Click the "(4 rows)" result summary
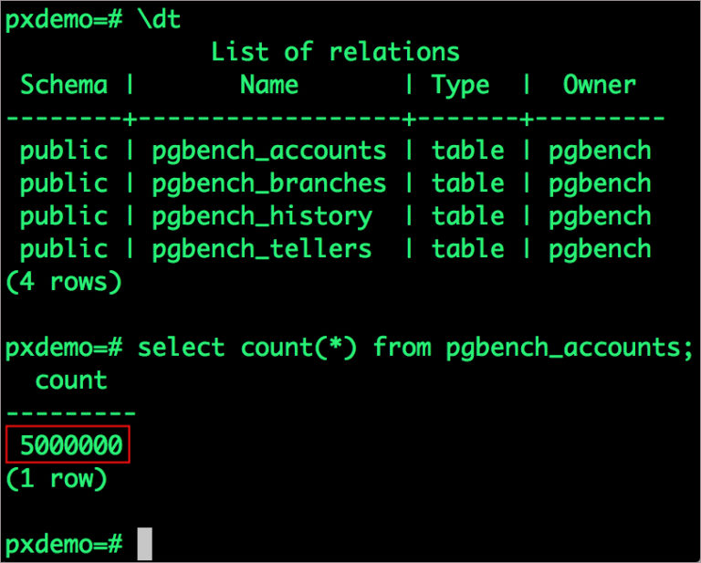The height and width of the screenshot is (563, 701). point(64,282)
